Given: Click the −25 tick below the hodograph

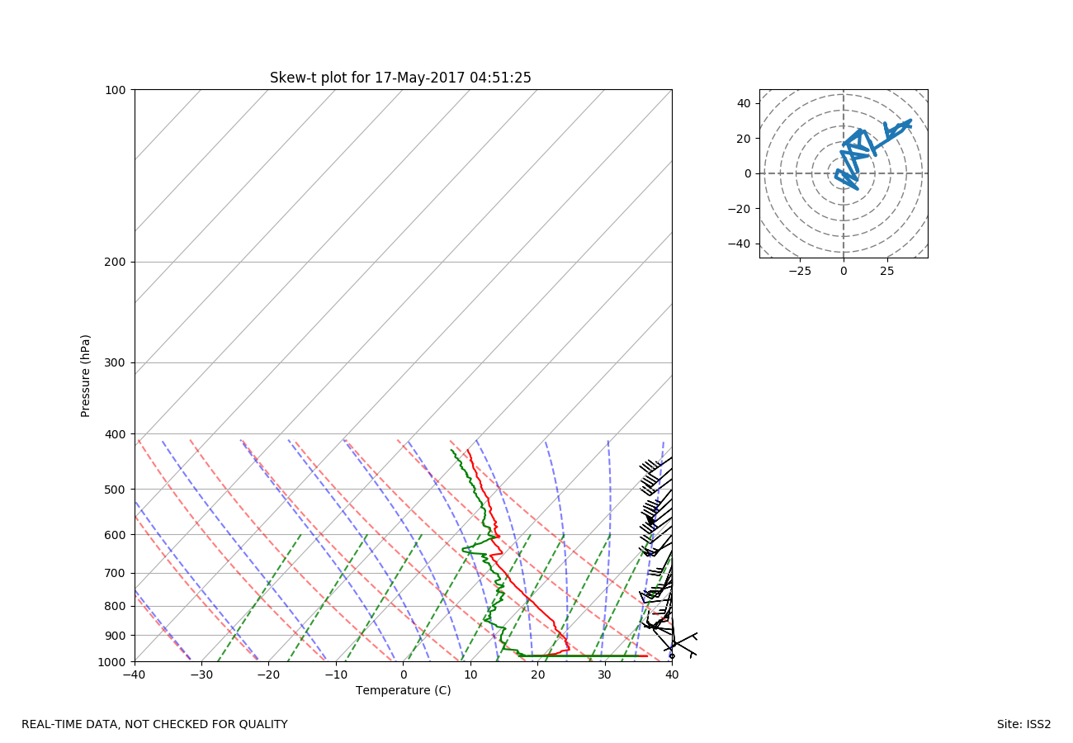Looking at the screenshot, I should coord(799,271).
